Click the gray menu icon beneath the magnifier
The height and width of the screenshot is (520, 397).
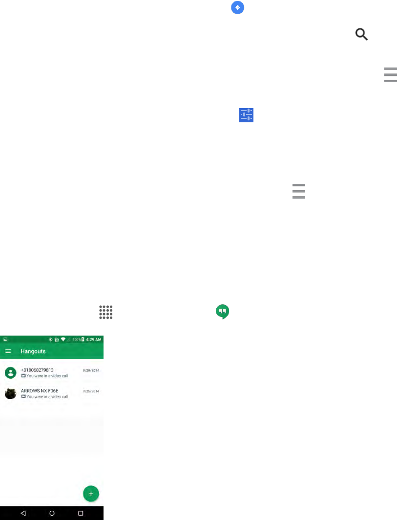point(390,75)
